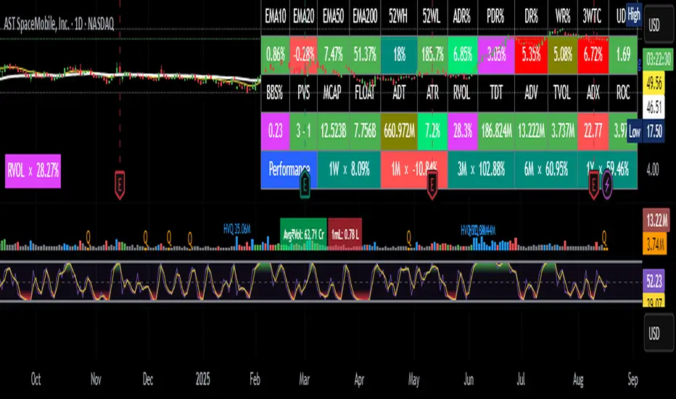Click the red -0.28% EMA20 value cell
Screen dimensions: 676x399
tap(303, 55)
